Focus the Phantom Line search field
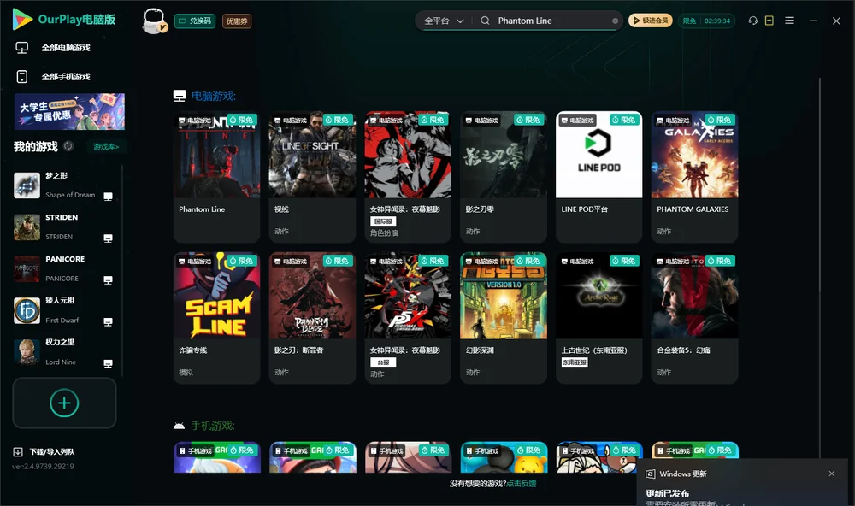 click(x=551, y=21)
